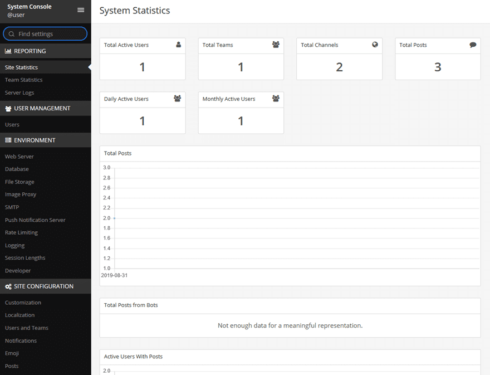490x375 pixels.
Task: Open the Web Server settings
Action: [x=19, y=157]
